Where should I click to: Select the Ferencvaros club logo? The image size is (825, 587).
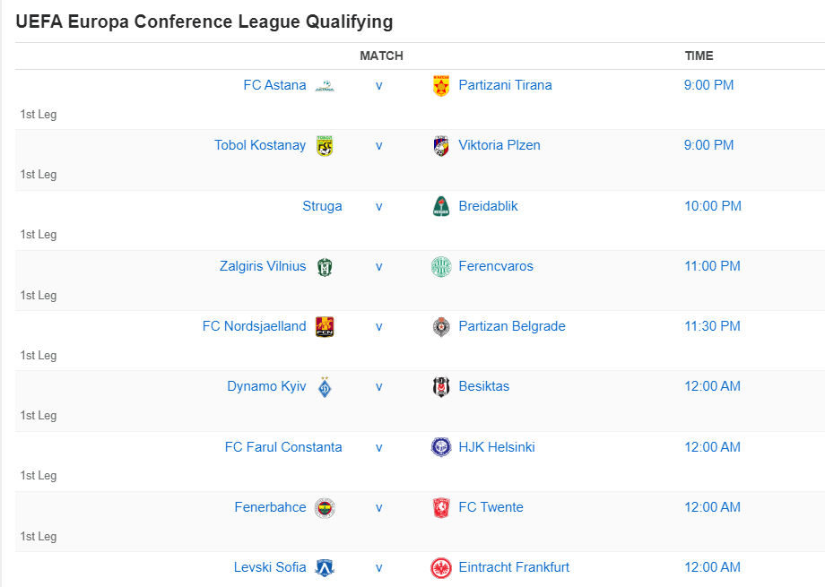[440, 265]
